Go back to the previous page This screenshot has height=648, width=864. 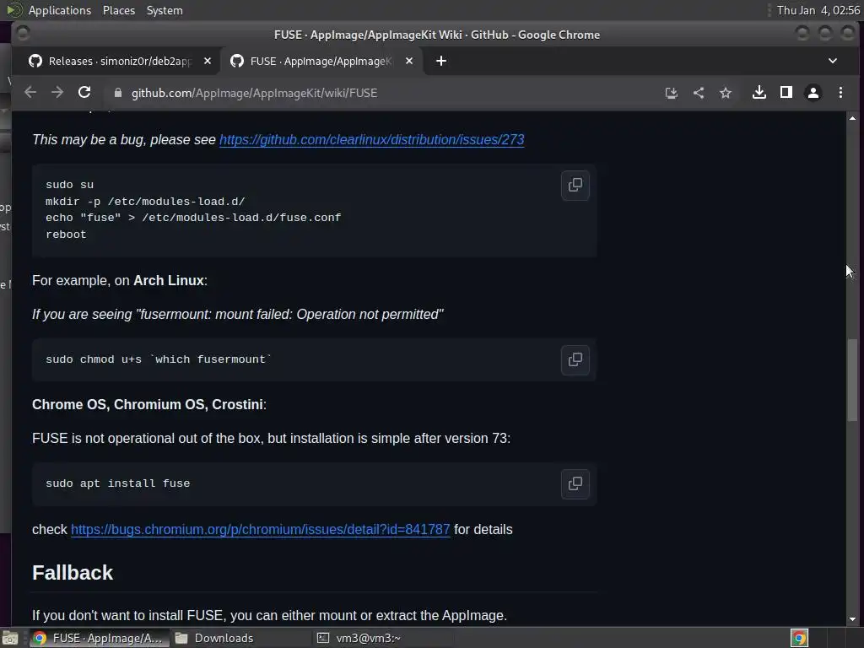pos(30,93)
